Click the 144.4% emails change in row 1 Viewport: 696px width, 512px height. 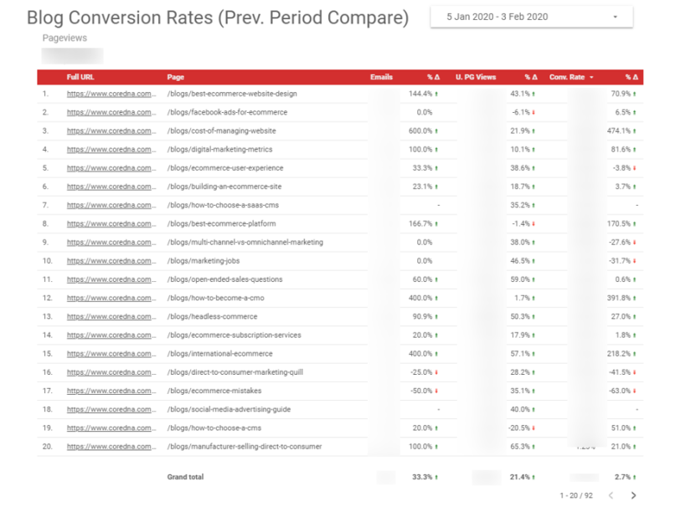click(x=420, y=94)
